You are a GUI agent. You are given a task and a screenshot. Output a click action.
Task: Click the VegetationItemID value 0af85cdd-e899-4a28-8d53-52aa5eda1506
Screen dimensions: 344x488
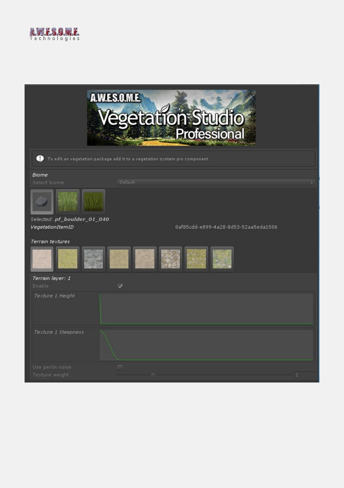226,227
